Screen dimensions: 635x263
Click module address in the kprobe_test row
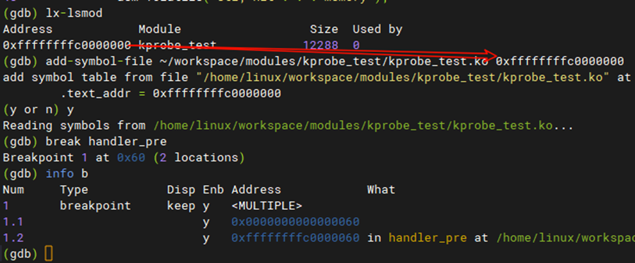click(x=67, y=45)
